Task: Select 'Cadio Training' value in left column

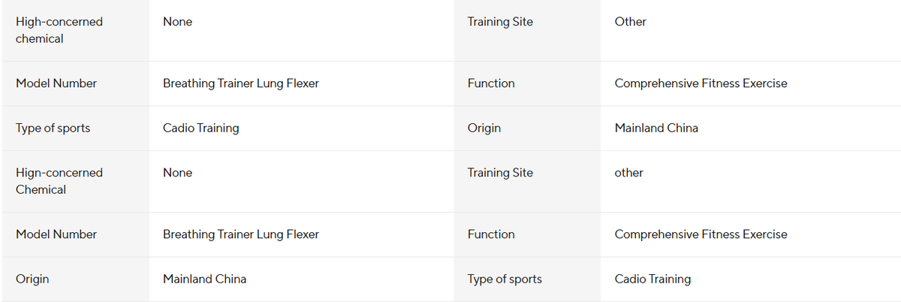Action: coord(200,128)
